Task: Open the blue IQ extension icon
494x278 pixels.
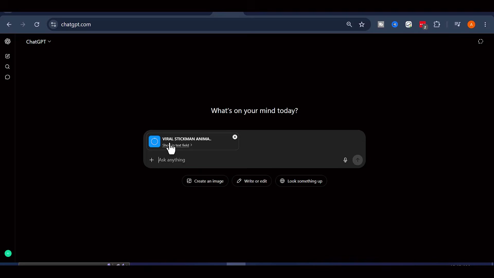Action: click(395, 24)
